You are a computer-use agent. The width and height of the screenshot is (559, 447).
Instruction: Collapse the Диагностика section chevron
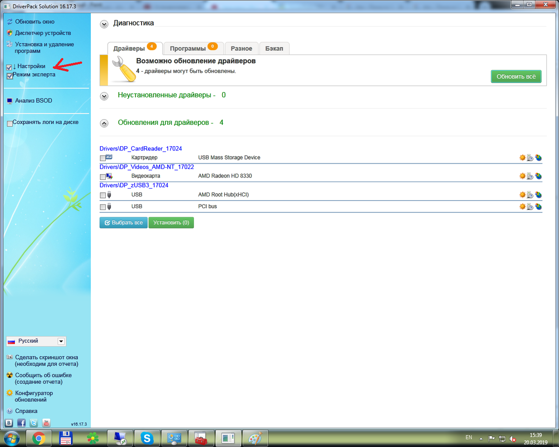point(104,24)
